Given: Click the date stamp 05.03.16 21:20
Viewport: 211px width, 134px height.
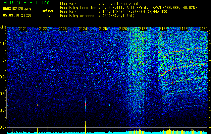Looking at the screenshot, I should click(17, 15).
